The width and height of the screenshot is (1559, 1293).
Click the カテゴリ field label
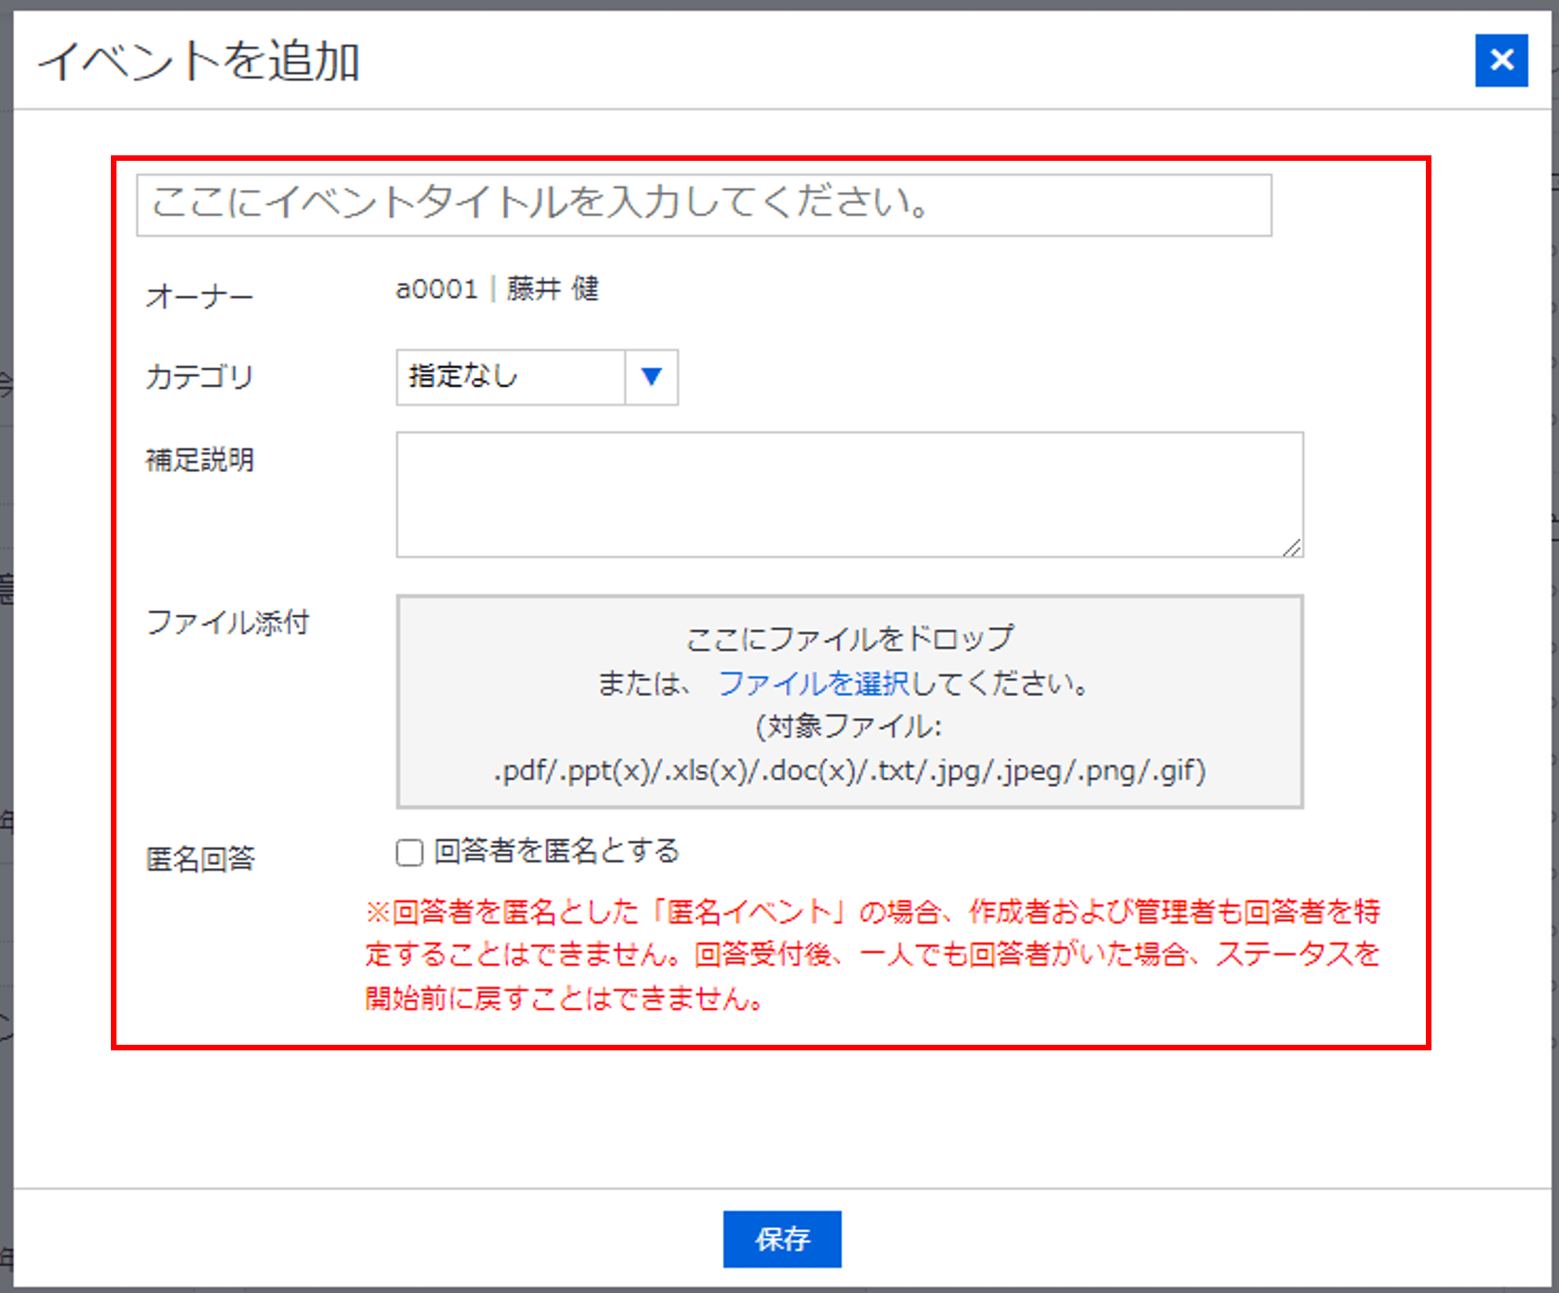pyautogui.click(x=199, y=377)
